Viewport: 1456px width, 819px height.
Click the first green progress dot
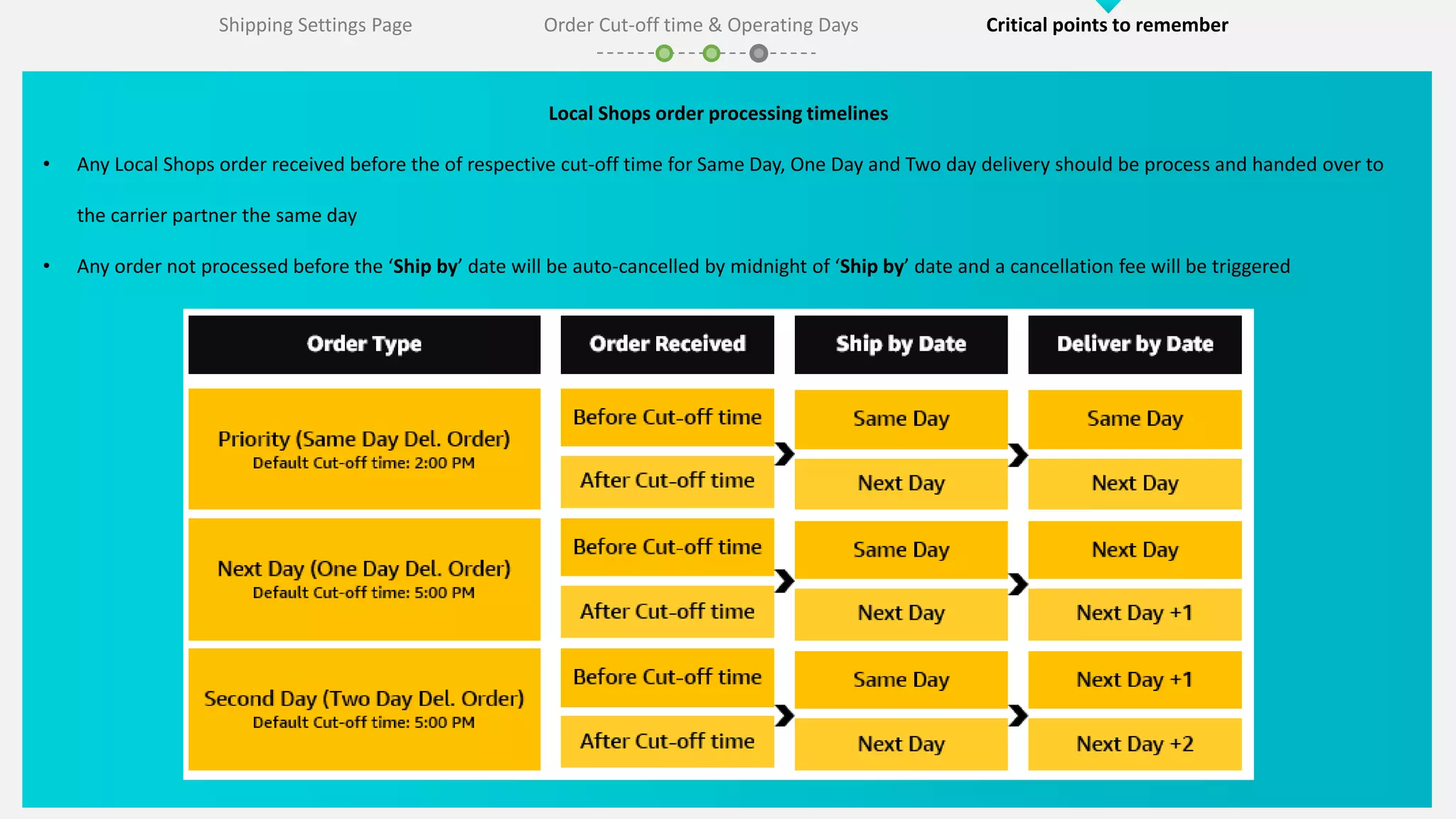pyautogui.click(x=664, y=53)
